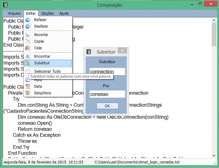Select Copiar menu entry
The width and height of the screenshot is (219, 168).
pyautogui.click(x=48, y=41)
